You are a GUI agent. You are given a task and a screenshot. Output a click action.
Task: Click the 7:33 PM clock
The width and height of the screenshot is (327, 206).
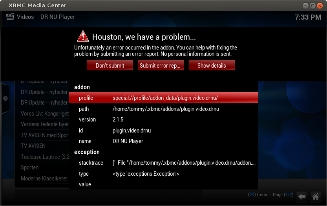click(308, 17)
